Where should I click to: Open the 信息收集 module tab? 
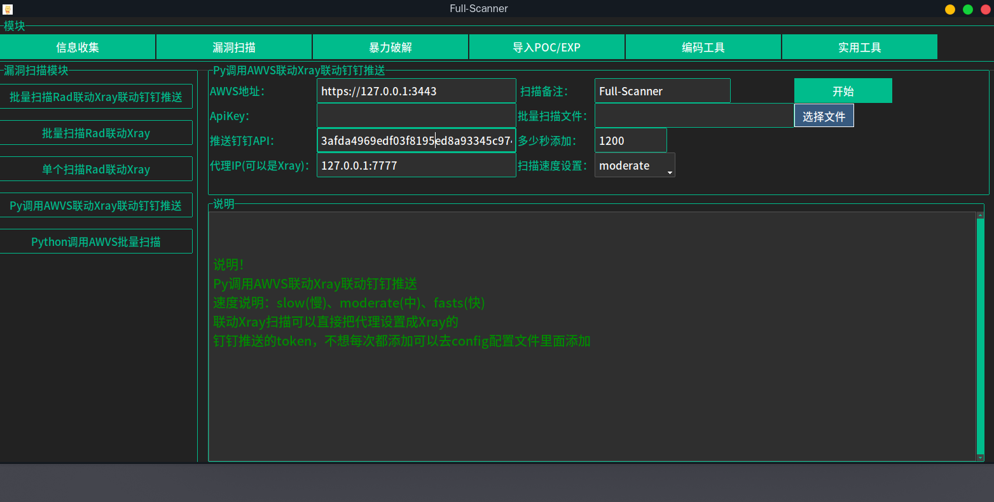click(x=78, y=48)
